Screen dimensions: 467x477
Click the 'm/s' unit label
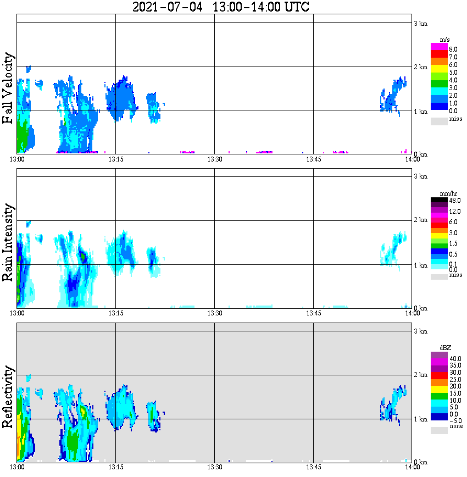[444, 40]
